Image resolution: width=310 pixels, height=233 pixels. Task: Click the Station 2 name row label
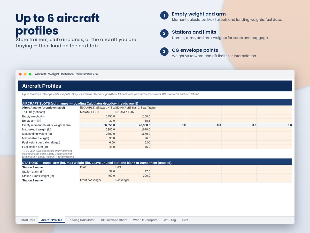click(x=32, y=180)
